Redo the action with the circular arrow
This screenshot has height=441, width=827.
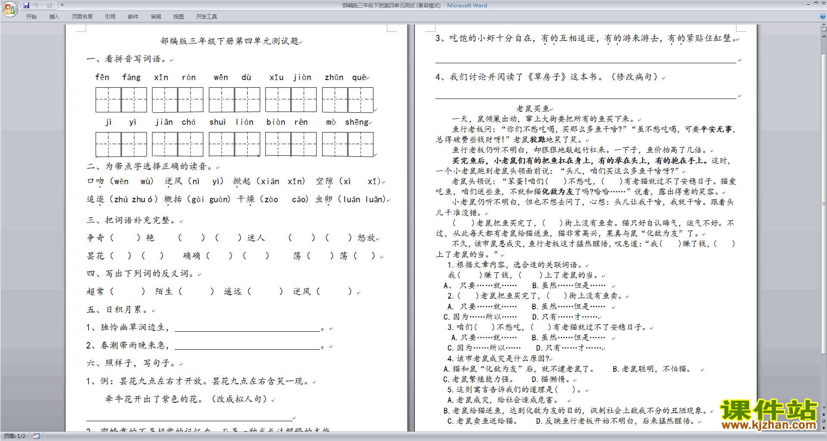click(x=50, y=5)
